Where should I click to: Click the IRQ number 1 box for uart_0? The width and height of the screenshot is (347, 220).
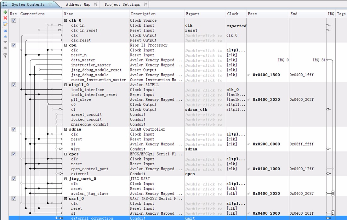[333, 213]
